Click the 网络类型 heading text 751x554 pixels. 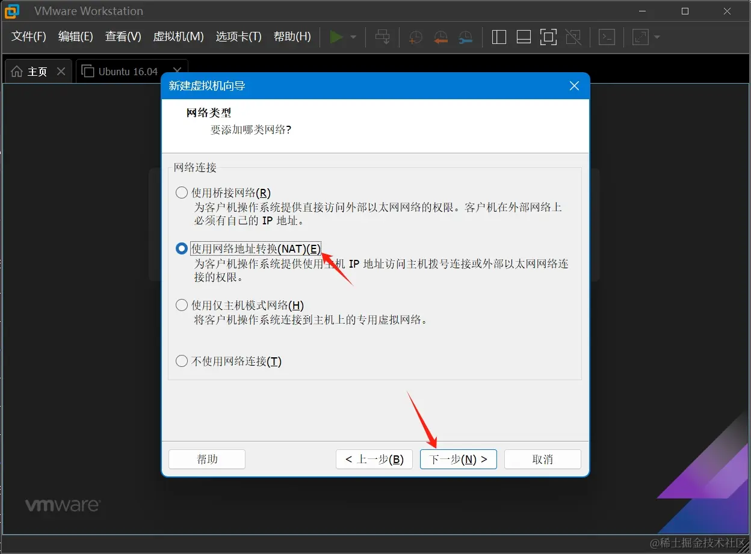pyautogui.click(x=209, y=113)
